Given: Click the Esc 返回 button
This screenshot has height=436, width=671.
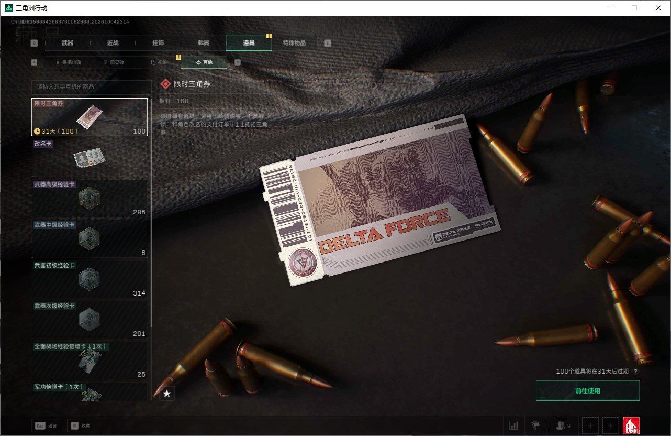Looking at the screenshot, I should [46, 426].
